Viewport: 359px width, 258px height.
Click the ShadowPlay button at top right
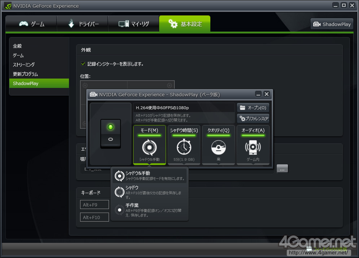(x=332, y=24)
